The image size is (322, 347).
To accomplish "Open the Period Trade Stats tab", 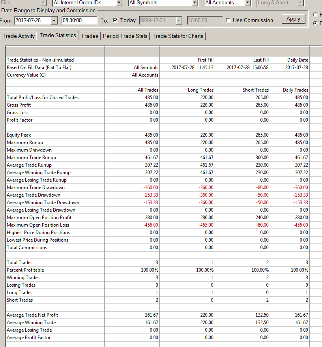I will click(125, 36).
